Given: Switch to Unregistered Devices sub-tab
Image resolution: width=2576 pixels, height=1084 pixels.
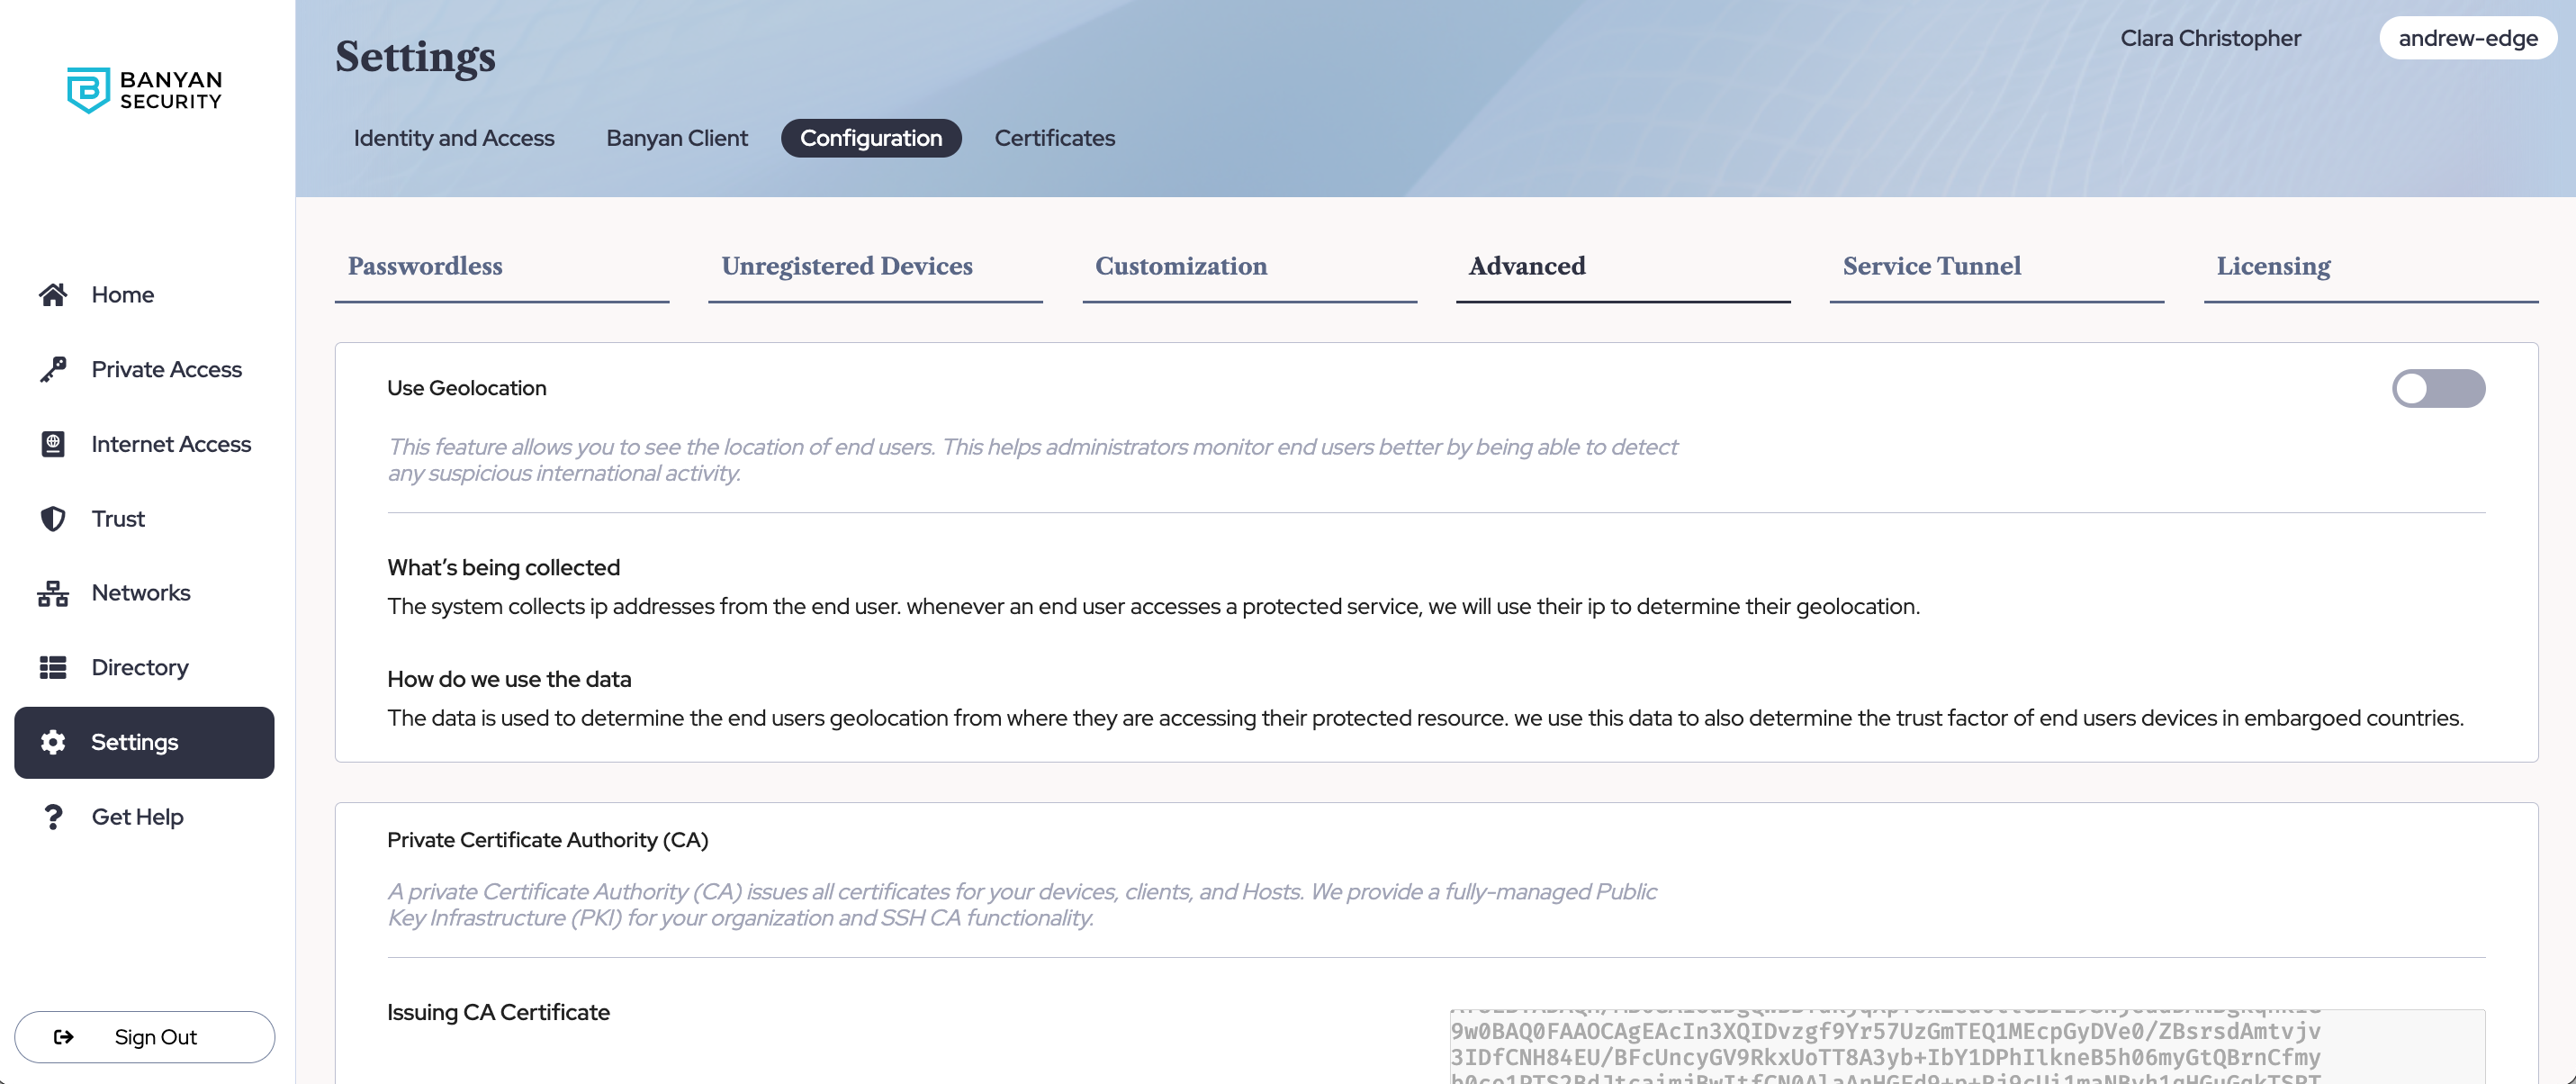Looking at the screenshot, I should [846, 266].
